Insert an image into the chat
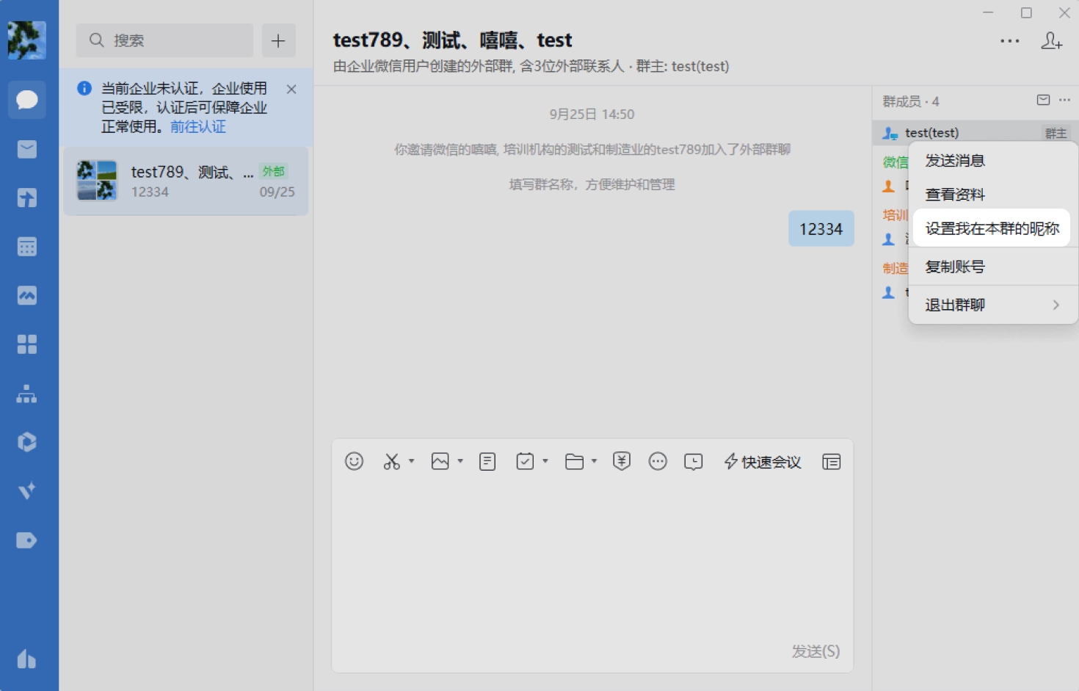The height and width of the screenshot is (691, 1079). tap(440, 461)
